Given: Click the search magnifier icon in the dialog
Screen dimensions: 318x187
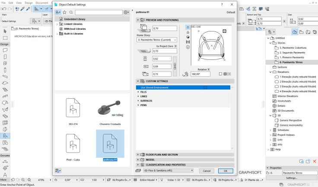Looking at the screenshot, I should coord(71,12).
